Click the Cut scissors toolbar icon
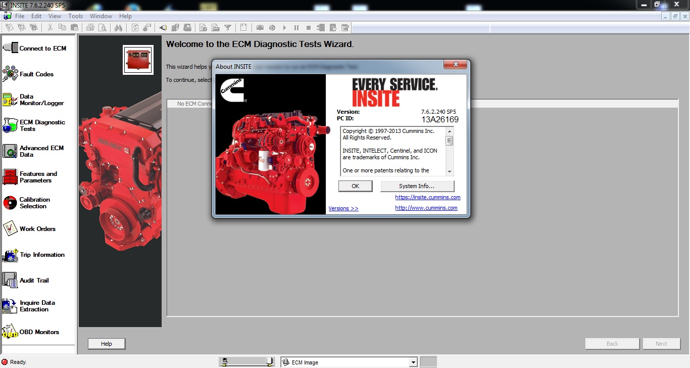 tap(50, 28)
